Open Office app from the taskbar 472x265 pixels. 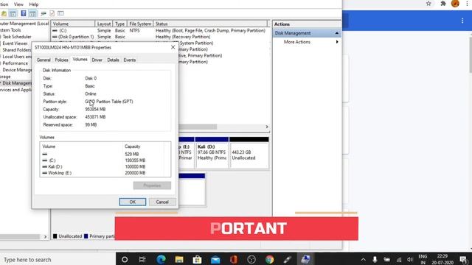(234, 259)
